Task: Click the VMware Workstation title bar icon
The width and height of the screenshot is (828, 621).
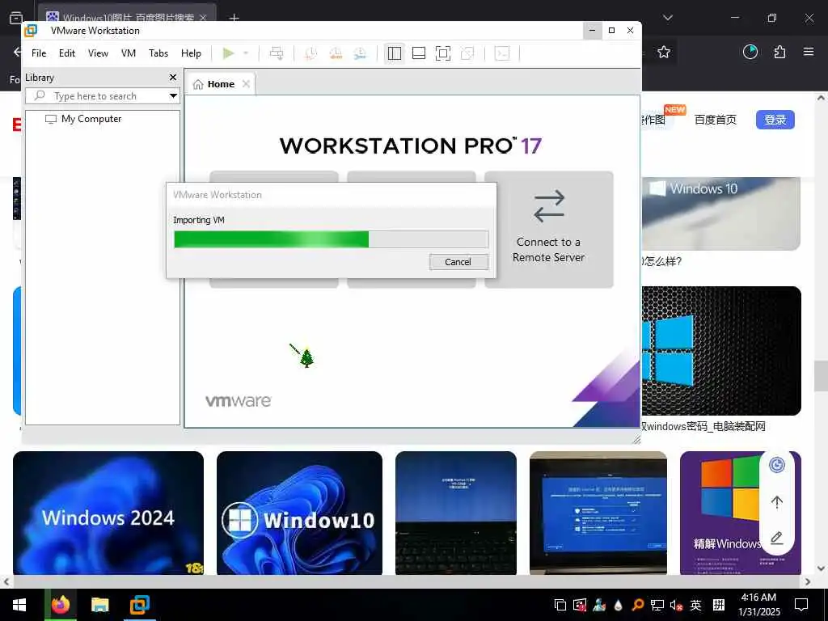Action: tap(32, 31)
